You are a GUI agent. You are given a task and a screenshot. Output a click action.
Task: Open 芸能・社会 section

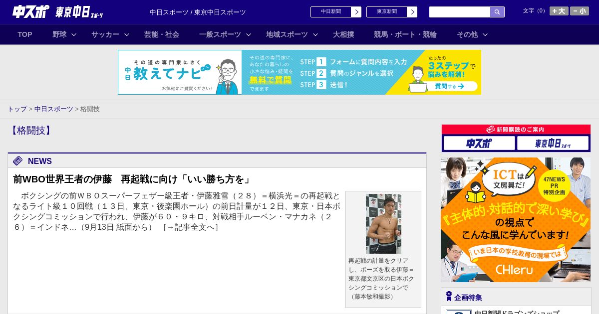[x=162, y=34]
